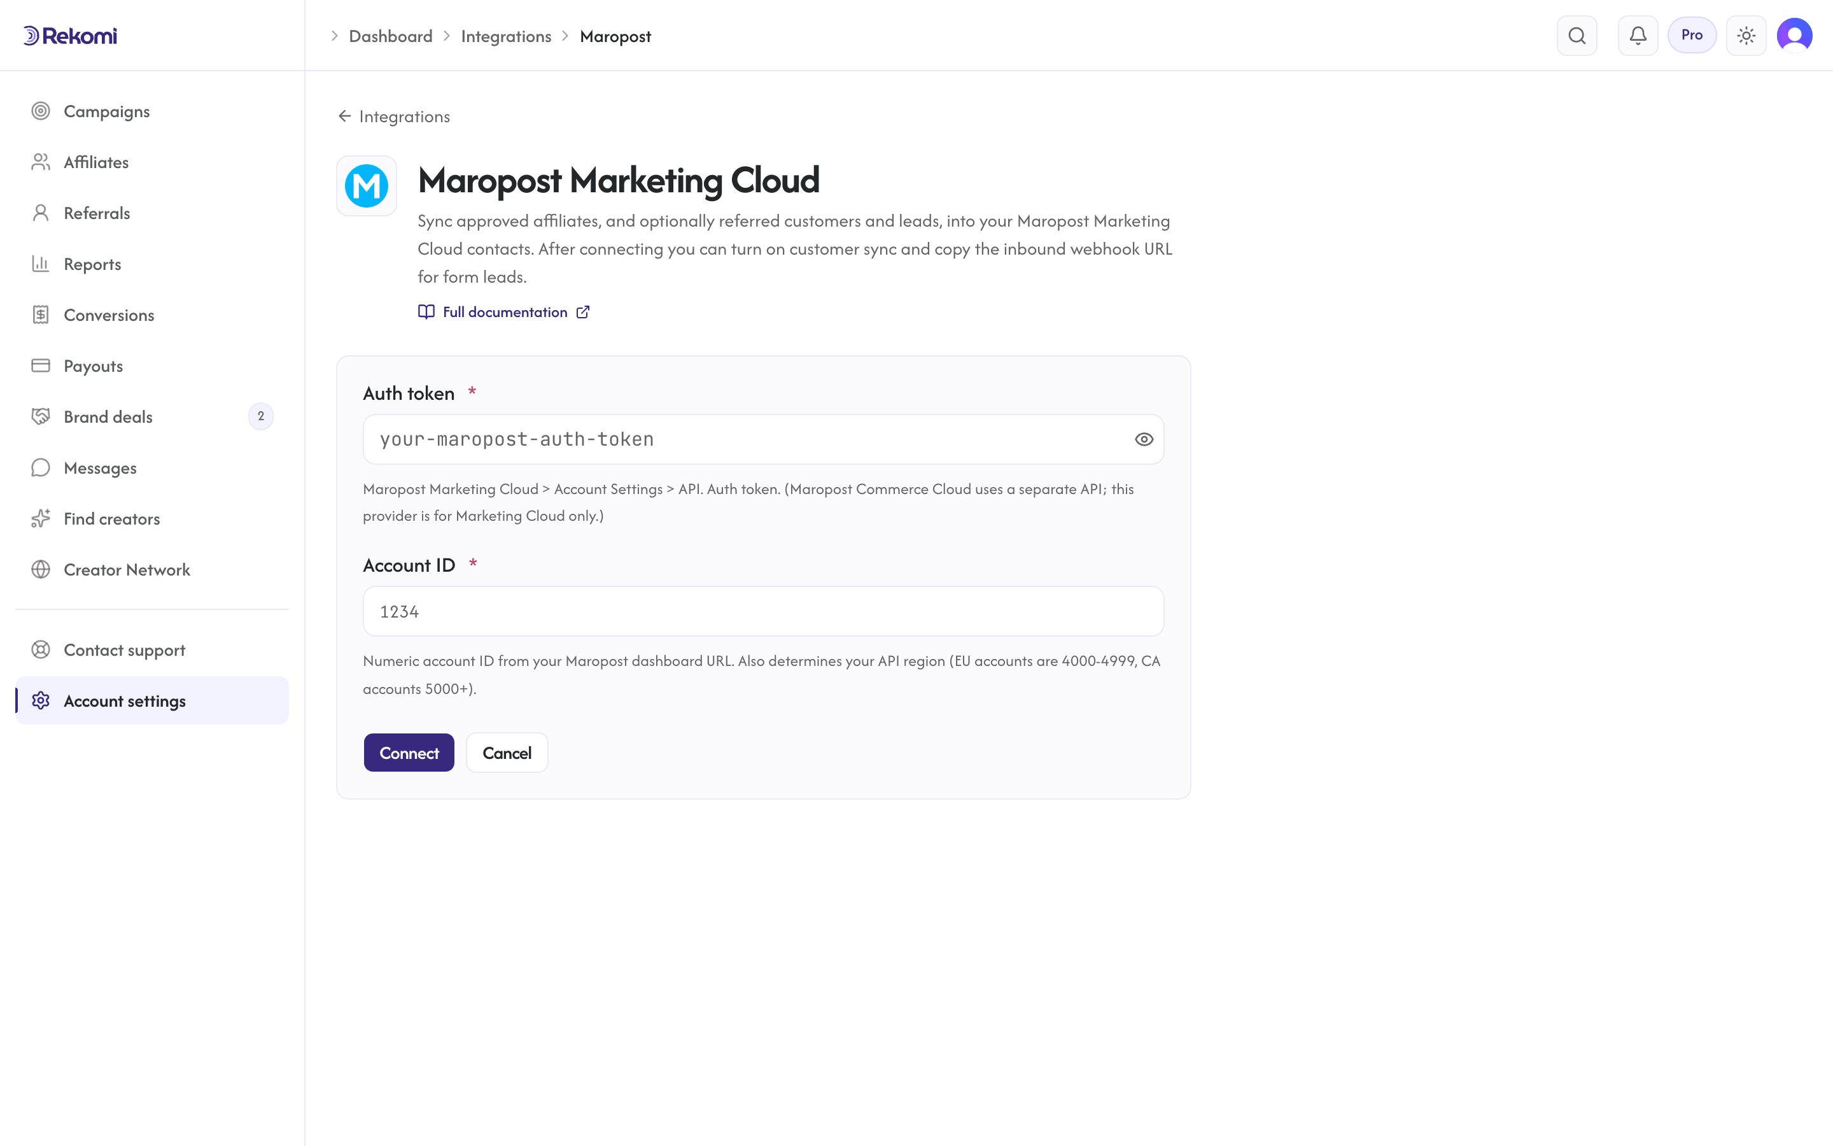Click the Messages chat bubble icon
This screenshot has height=1146, width=1833.
tap(41, 468)
